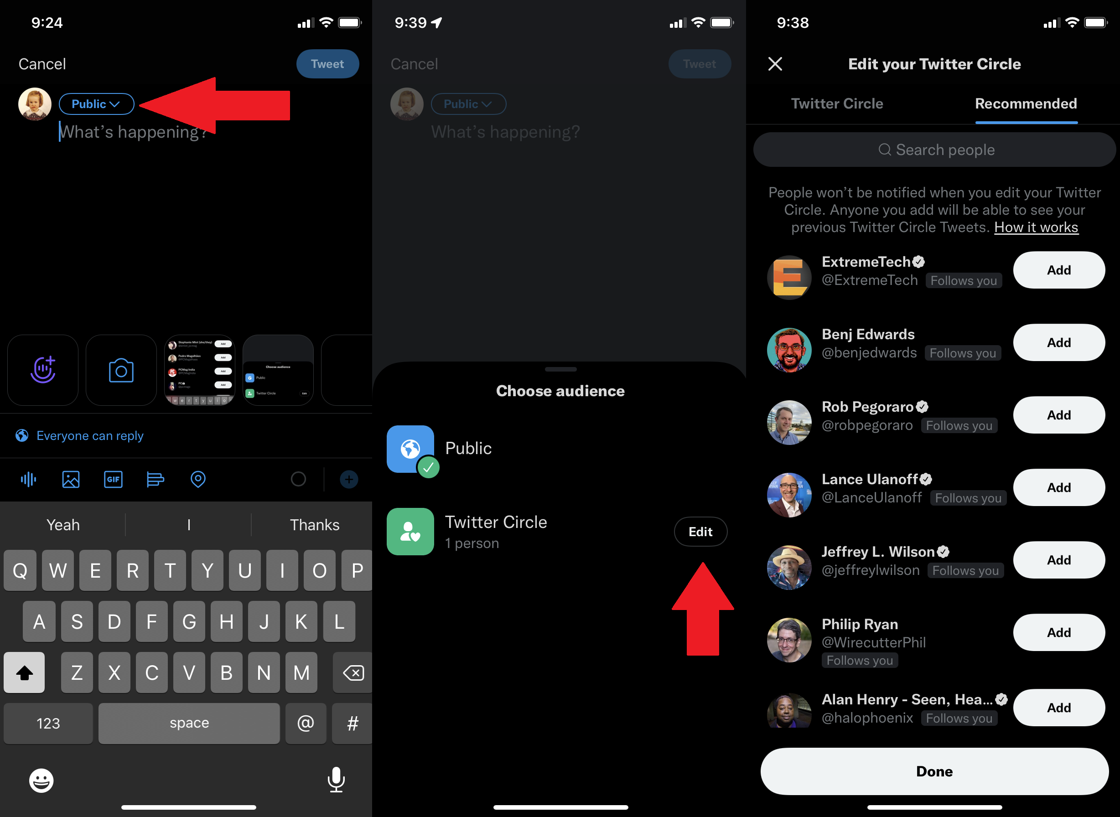
Task: Tap the Search people input field
Action: [936, 149]
